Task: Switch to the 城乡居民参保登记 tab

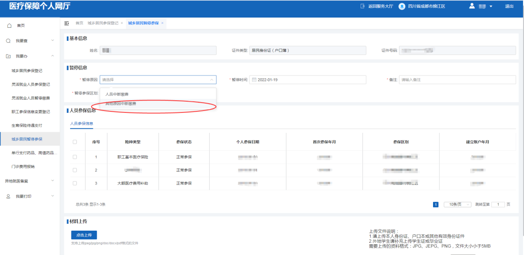Action: (x=103, y=23)
